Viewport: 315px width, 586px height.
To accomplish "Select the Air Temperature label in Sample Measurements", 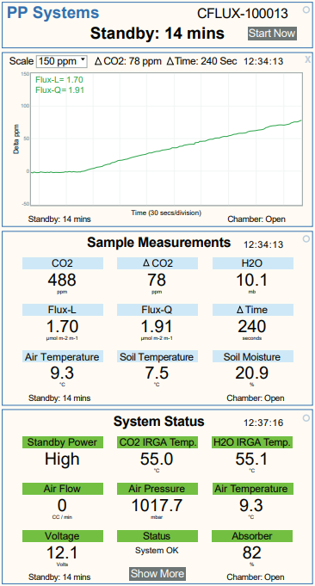I will point(63,356).
